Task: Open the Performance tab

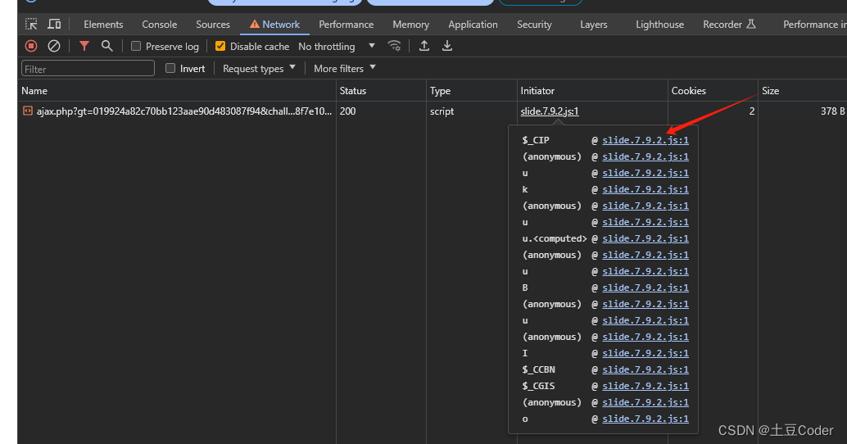Action: tap(346, 25)
